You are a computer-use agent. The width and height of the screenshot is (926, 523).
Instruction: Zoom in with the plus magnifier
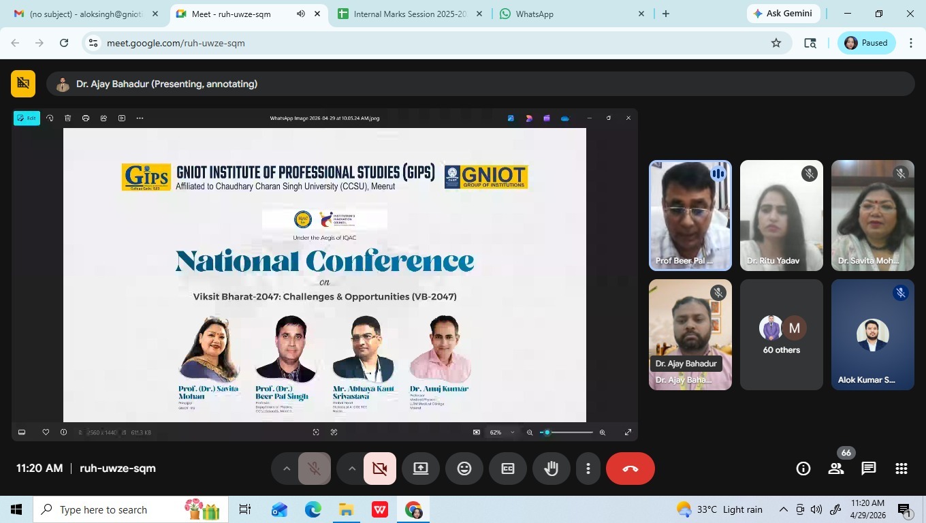pos(602,432)
